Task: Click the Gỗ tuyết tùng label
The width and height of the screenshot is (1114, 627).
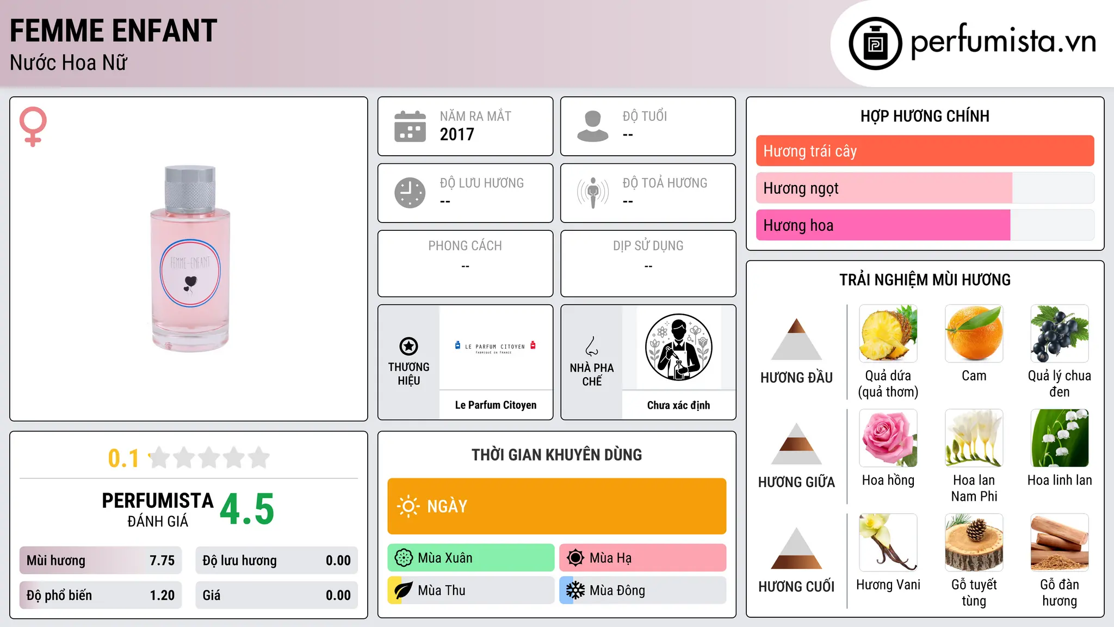Action: point(974,593)
